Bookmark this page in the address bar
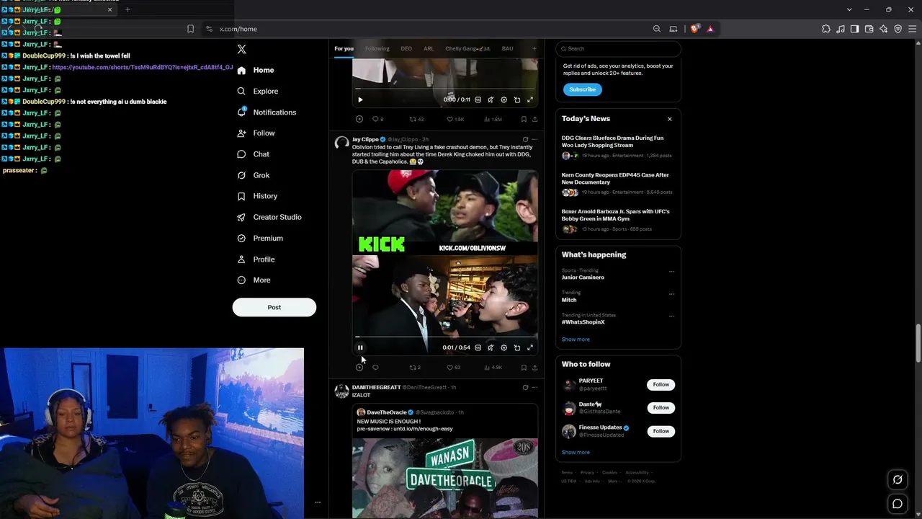922x519 pixels. 190,29
